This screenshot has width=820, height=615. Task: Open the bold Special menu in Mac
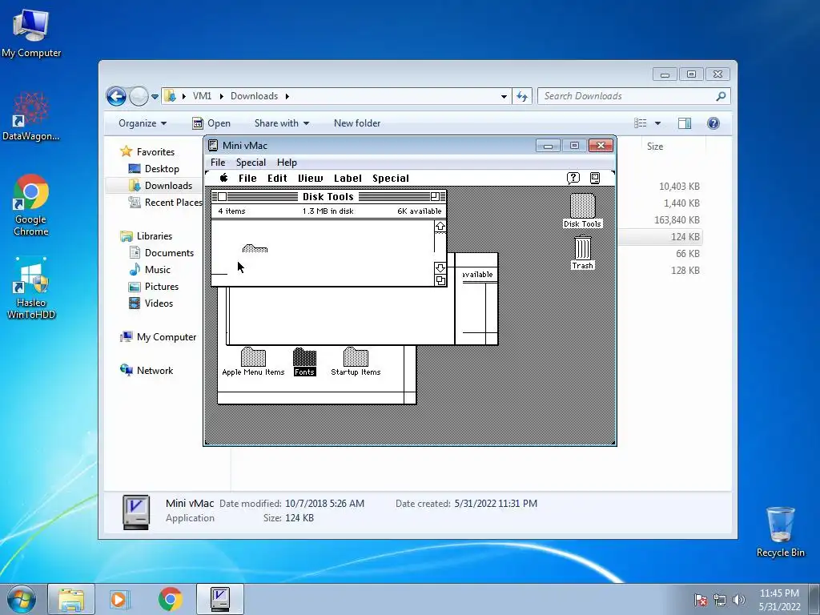[391, 179]
